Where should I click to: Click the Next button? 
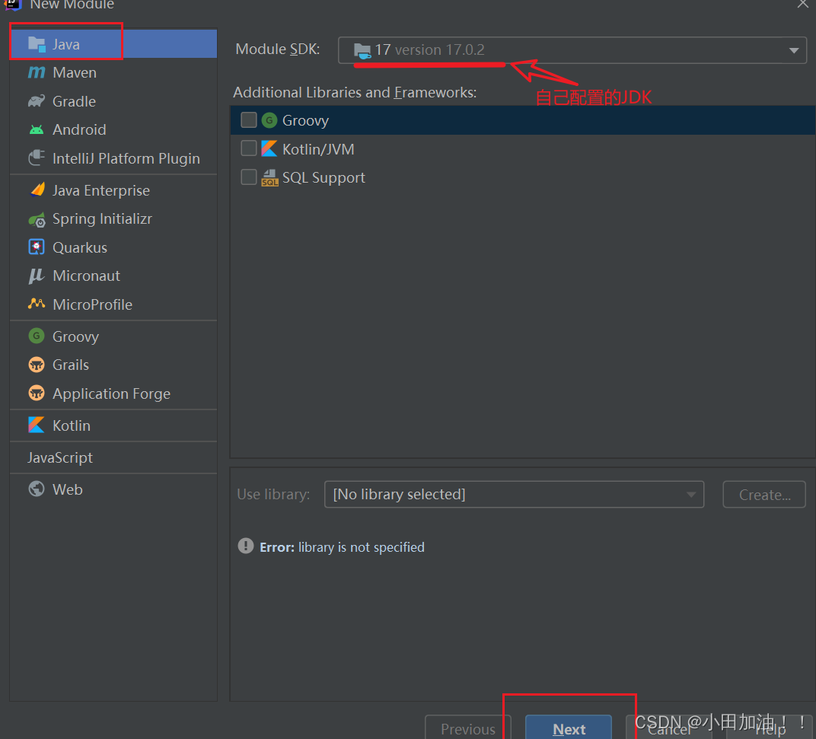(569, 728)
